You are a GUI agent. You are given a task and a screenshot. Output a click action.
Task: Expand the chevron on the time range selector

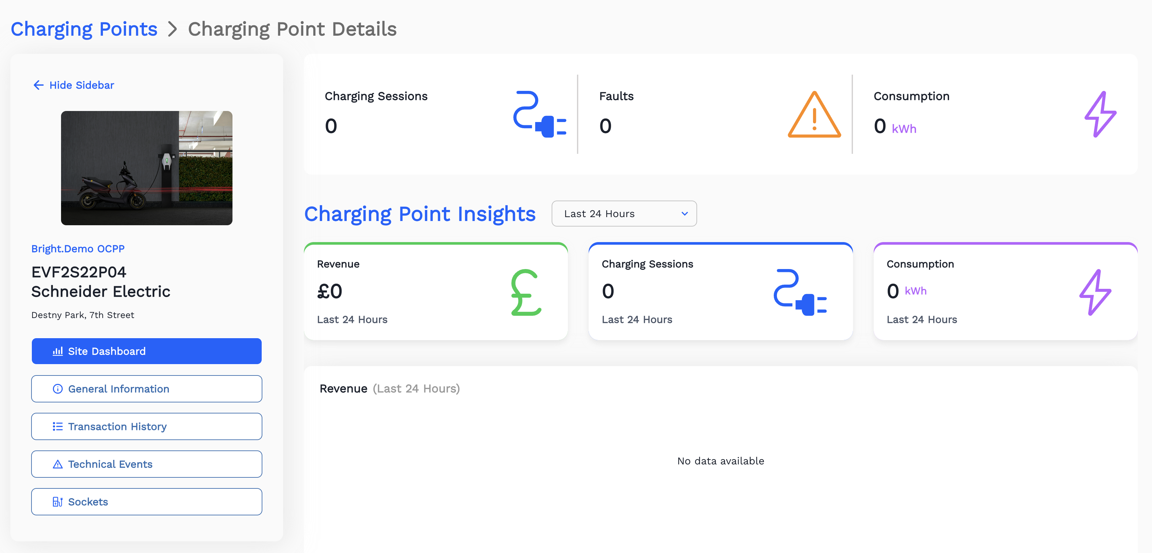684,214
